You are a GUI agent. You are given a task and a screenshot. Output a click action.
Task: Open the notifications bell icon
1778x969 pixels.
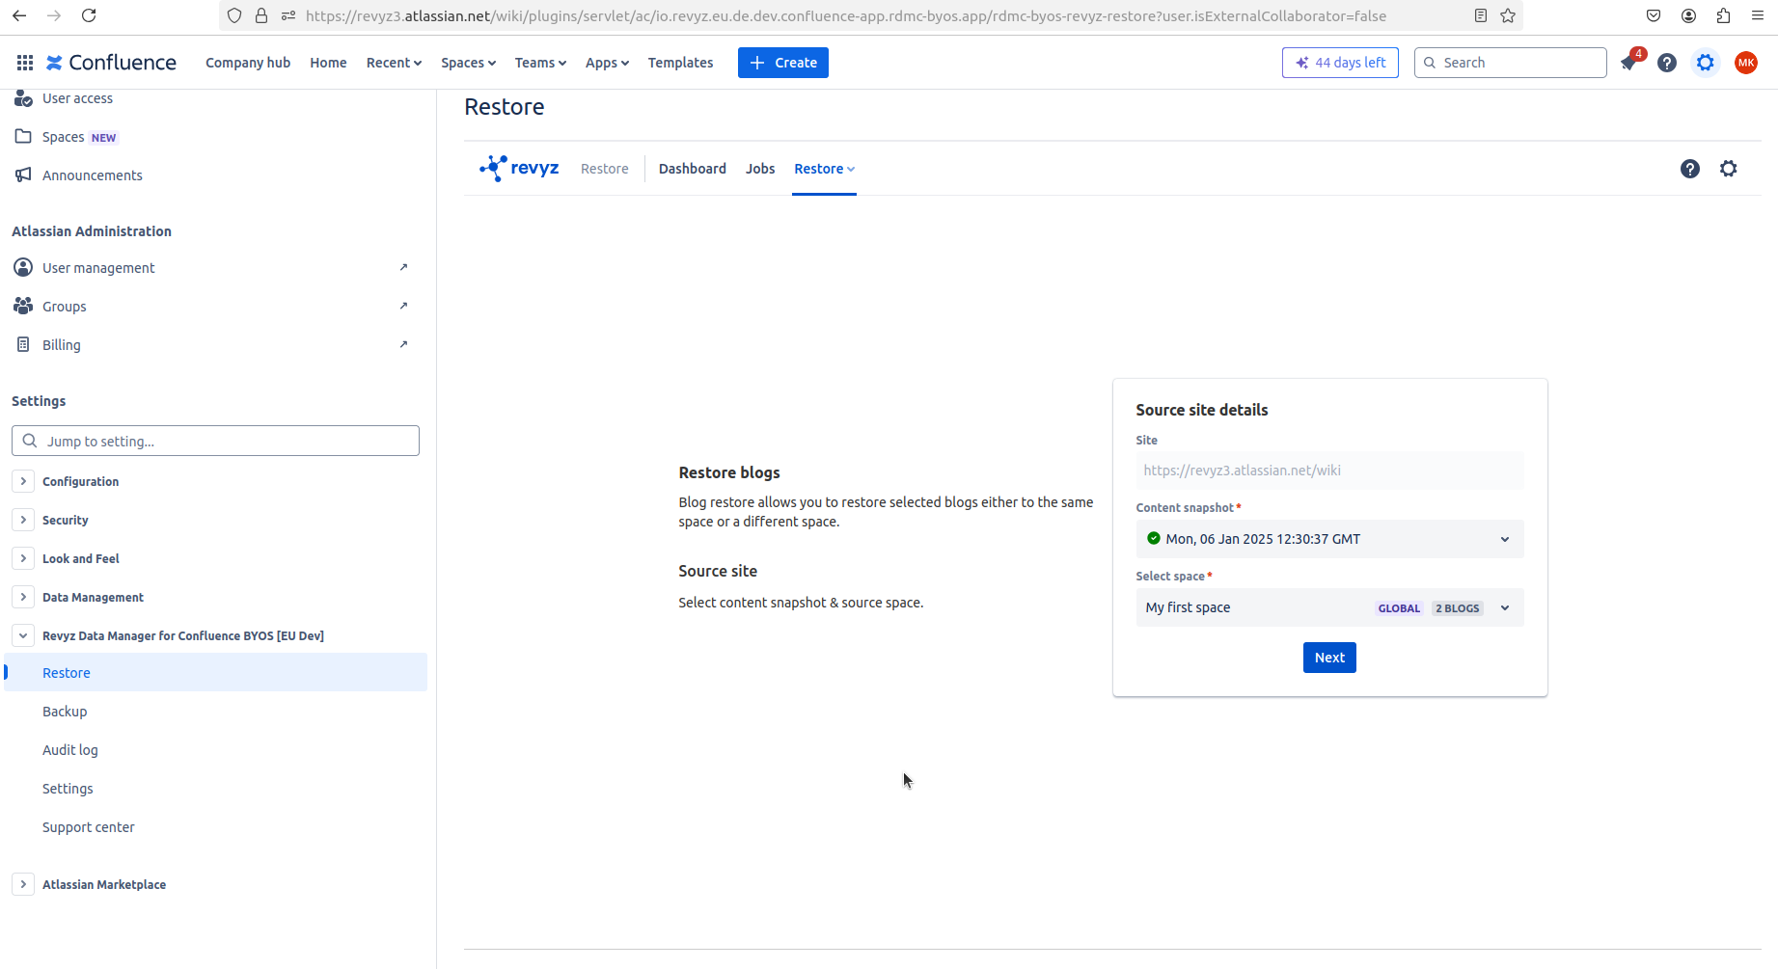click(x=1628, y=63)
